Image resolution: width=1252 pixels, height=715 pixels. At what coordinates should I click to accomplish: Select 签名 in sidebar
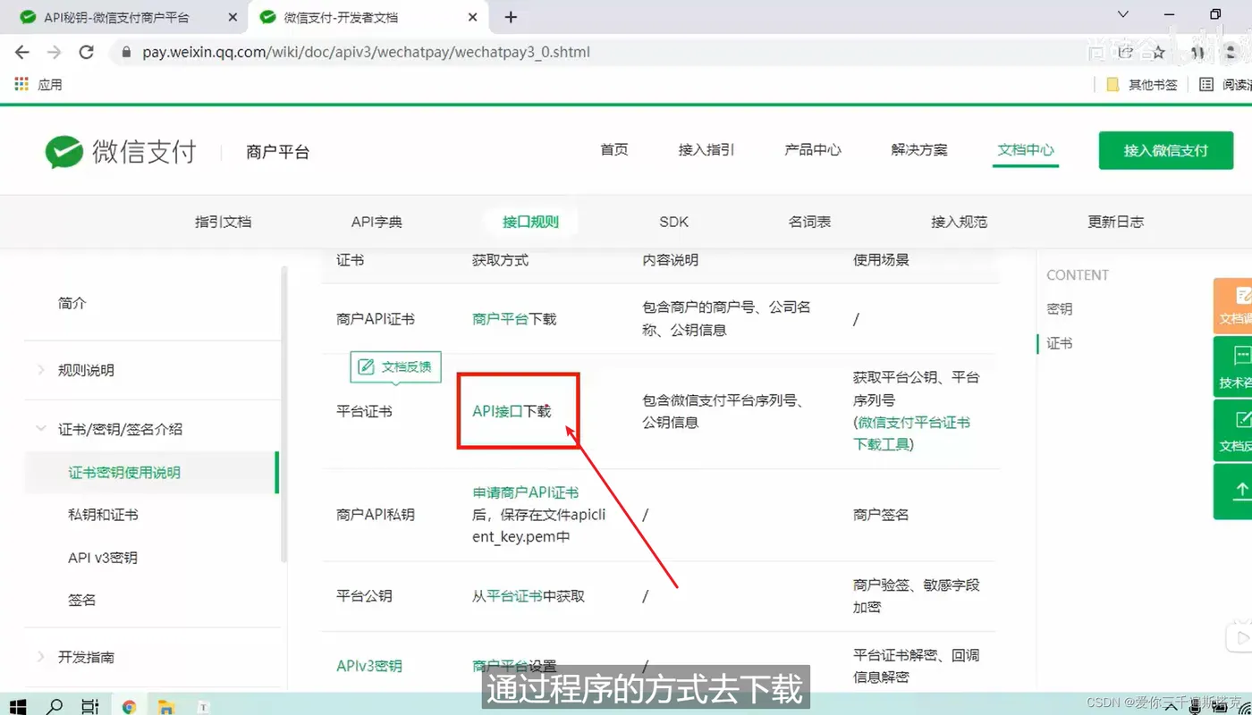(81, 600)
